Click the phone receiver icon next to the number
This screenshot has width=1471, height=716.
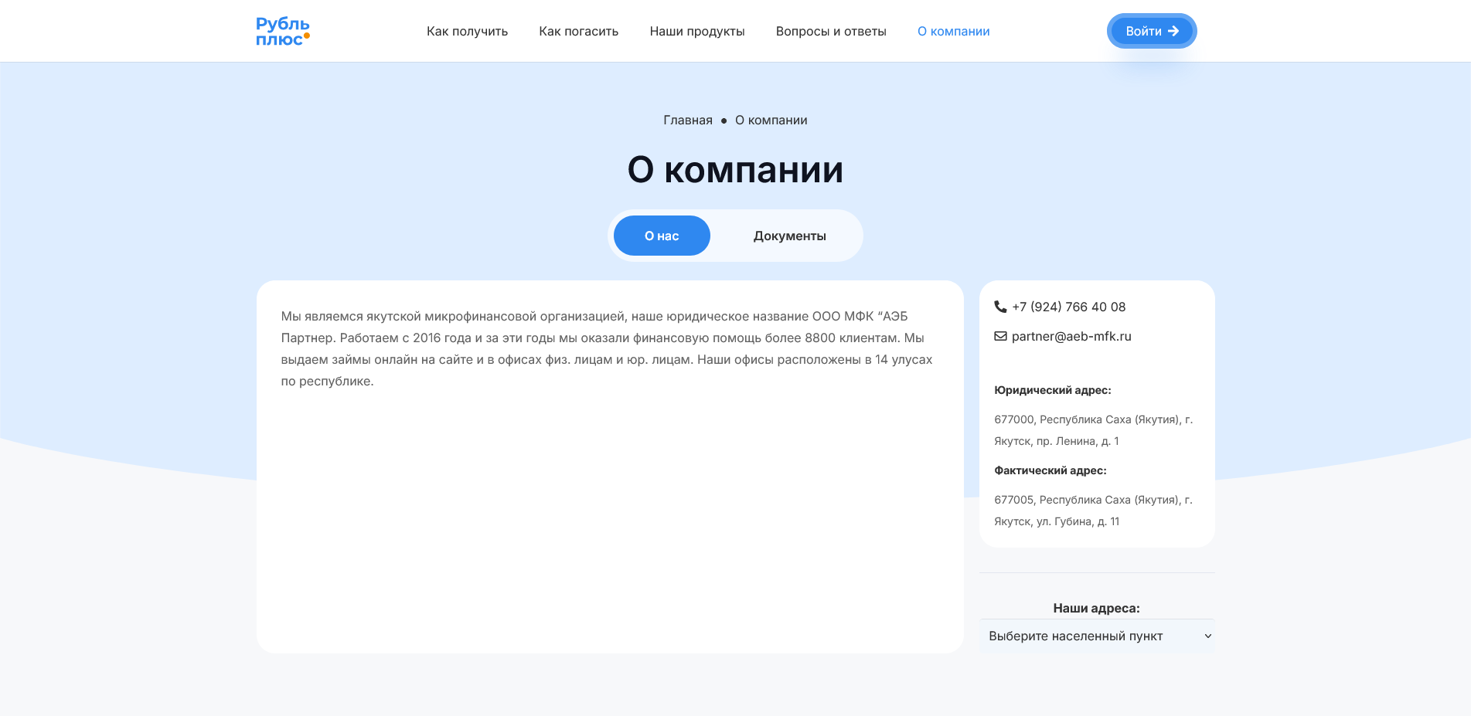click(999, 307)
